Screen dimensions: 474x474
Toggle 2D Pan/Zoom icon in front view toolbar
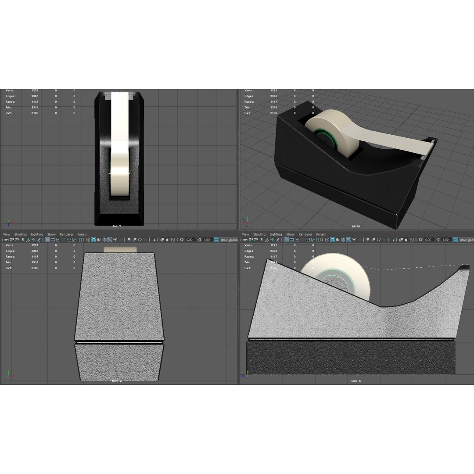click(x=33, y=240)
